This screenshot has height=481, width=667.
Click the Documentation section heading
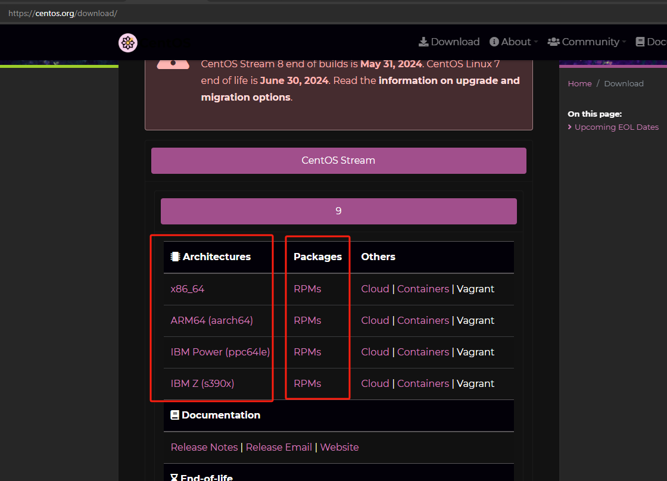click(x=221, y=415)
